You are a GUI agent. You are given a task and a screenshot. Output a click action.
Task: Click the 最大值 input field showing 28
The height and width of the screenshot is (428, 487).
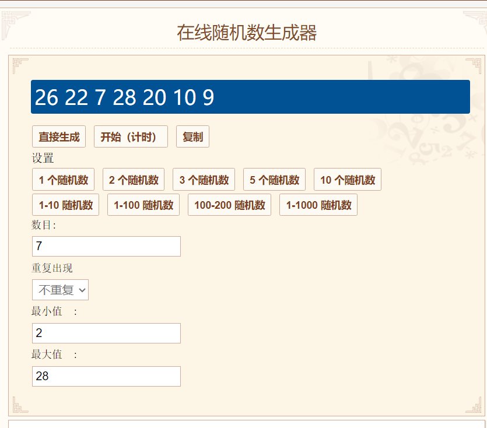(x=106, y=377)
